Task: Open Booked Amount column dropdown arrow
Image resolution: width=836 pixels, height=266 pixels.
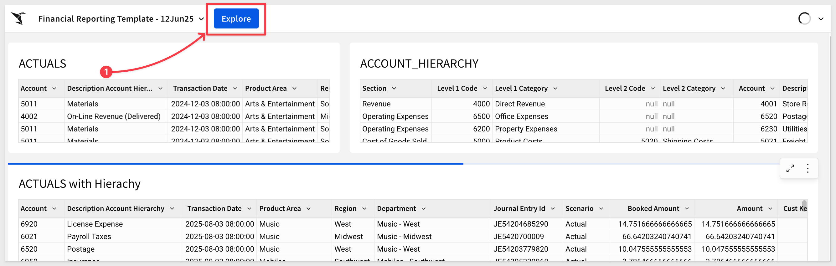Action: tap(687, 209)
